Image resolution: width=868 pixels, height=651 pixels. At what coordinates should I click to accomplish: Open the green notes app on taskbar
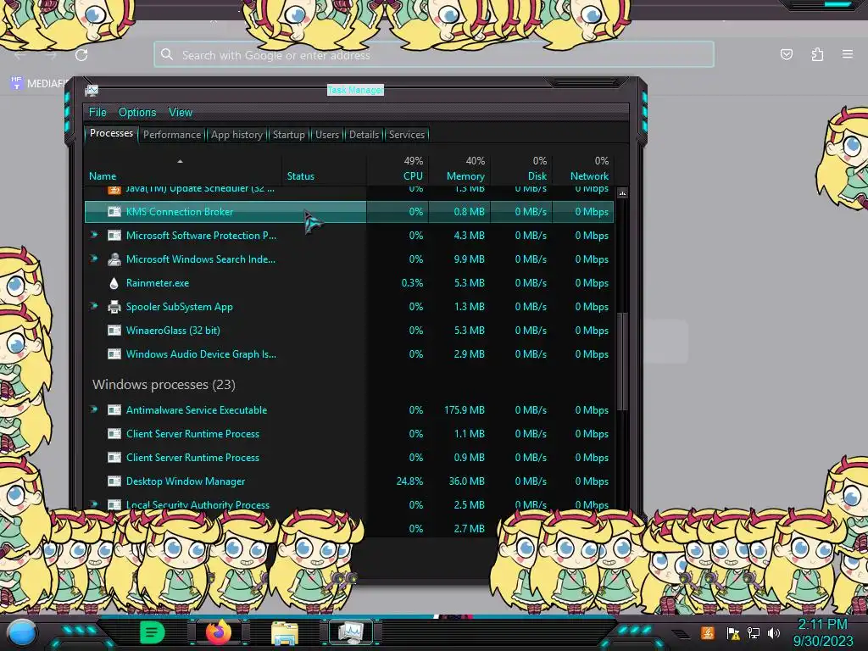pos(153,632)
